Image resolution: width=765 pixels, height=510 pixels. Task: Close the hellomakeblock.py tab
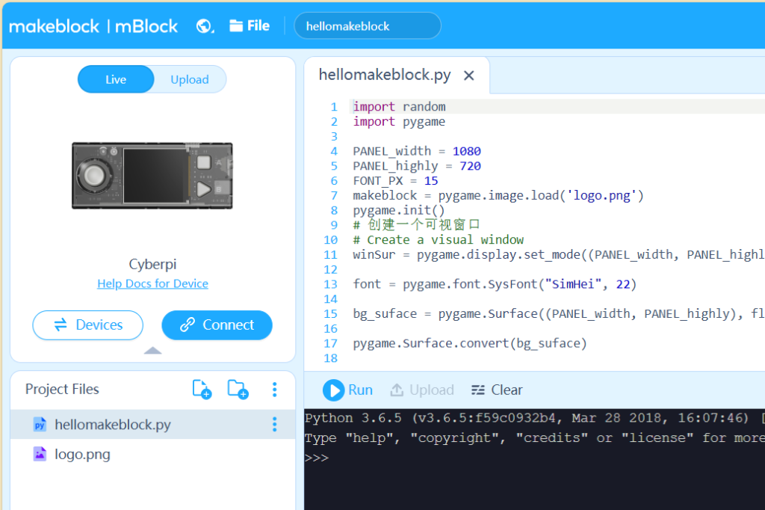[x=468, y=76]
